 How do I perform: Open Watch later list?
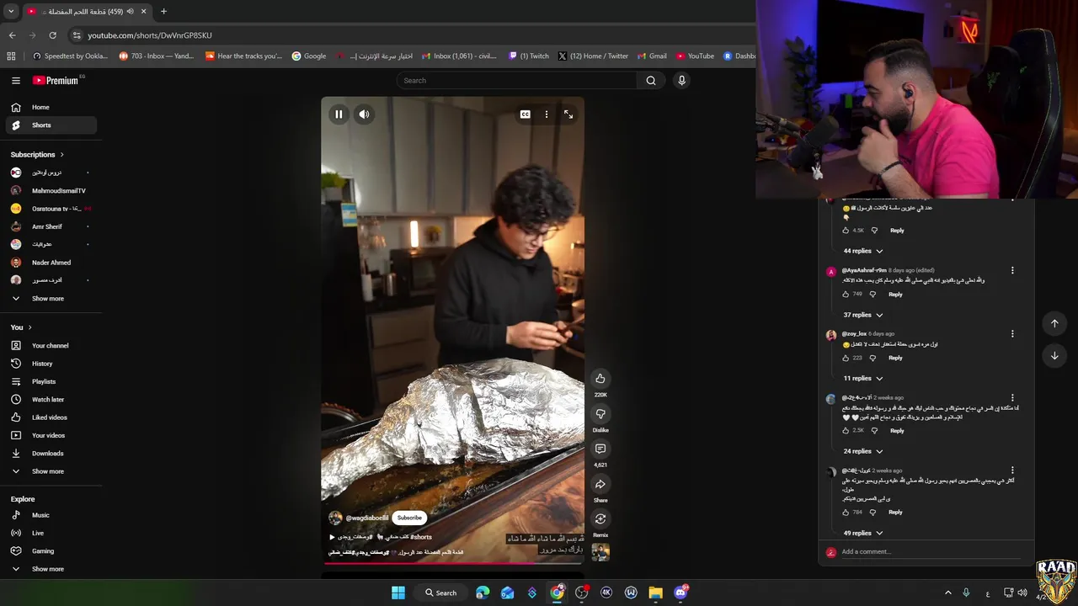click(x=51, y=400)
